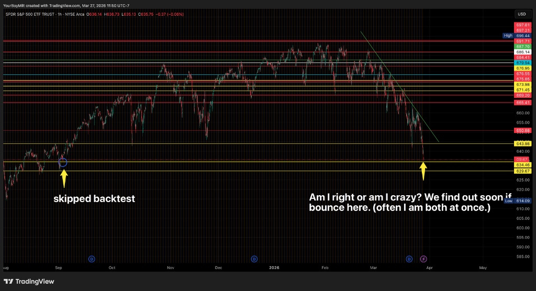
Task: Click the TradingView logo at the bottom
Action: (x=29, y=282)
